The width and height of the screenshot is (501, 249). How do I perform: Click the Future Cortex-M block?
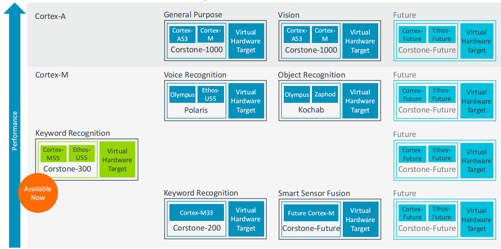(311, 213)
